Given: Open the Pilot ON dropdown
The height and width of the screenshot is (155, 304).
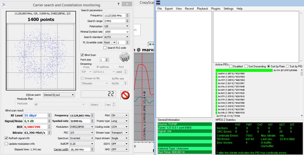Looking at the screenshot, I should (x=120, y=115).
